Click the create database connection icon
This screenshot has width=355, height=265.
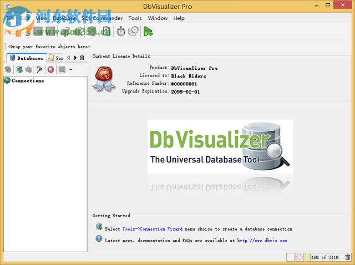coord(19,69)
